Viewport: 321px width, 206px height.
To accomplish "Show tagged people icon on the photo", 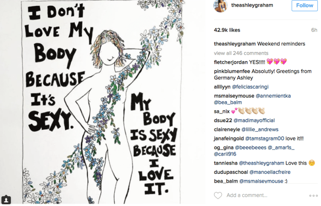I will click(x=6, y=199).
